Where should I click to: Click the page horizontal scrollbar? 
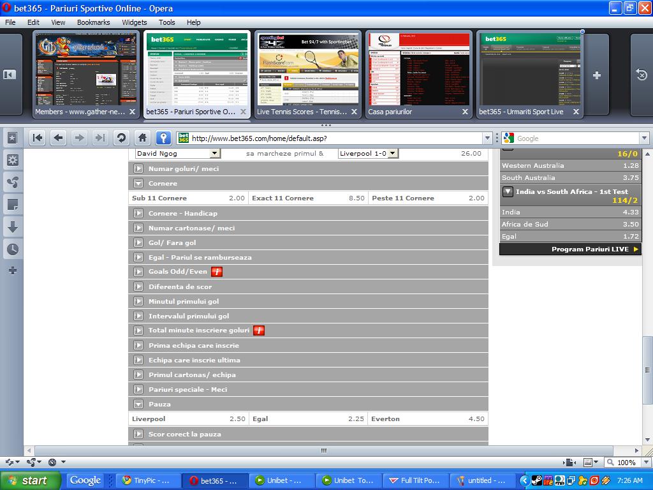pyautogui.click(x=323, y=450)
